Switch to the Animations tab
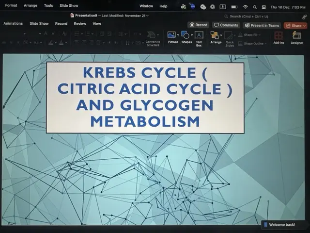 click(13, 23)
